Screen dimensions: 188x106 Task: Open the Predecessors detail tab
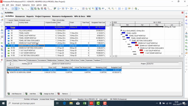click(32, 60)
